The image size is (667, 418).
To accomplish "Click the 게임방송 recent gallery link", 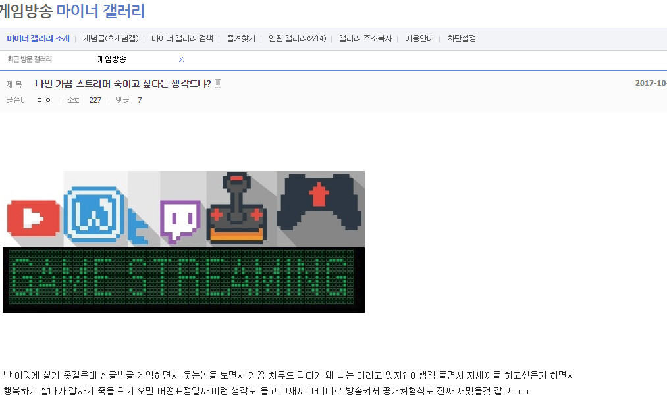I will (x=112, y=59).
